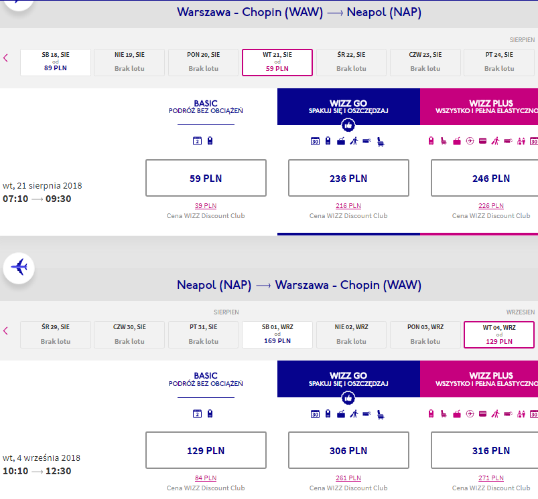
Task: Click the outbound WIZZ Plus airplane circle icon
Action: point(470,140)
